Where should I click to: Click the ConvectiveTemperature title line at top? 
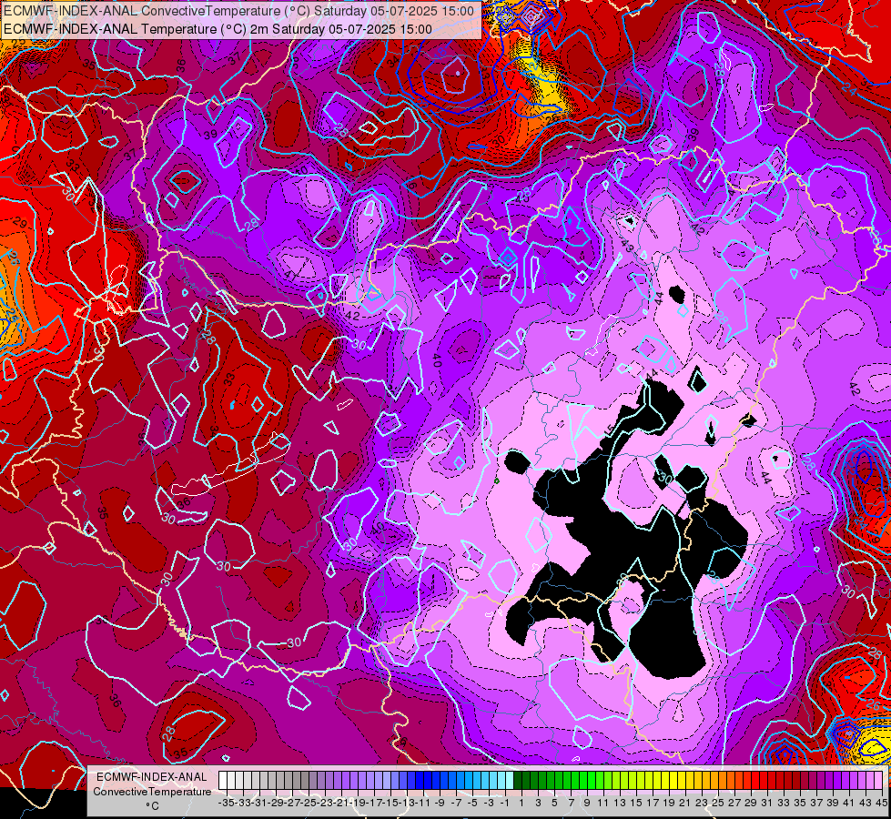(x=238, y=11)
